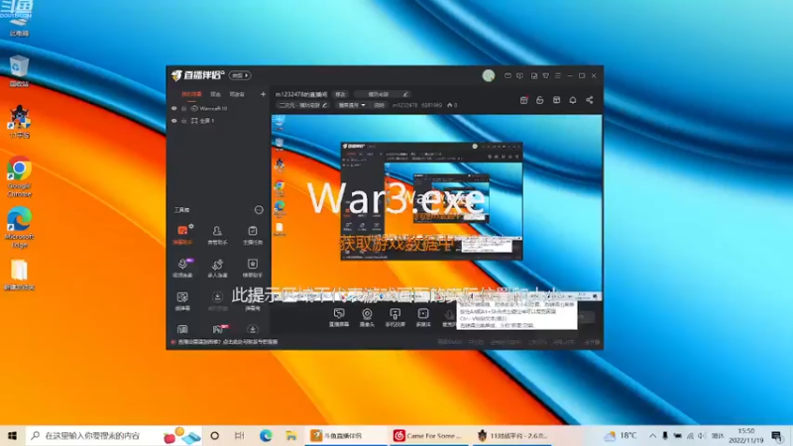Open Google Chrome desktop shortcut

[x=19, y=176]
